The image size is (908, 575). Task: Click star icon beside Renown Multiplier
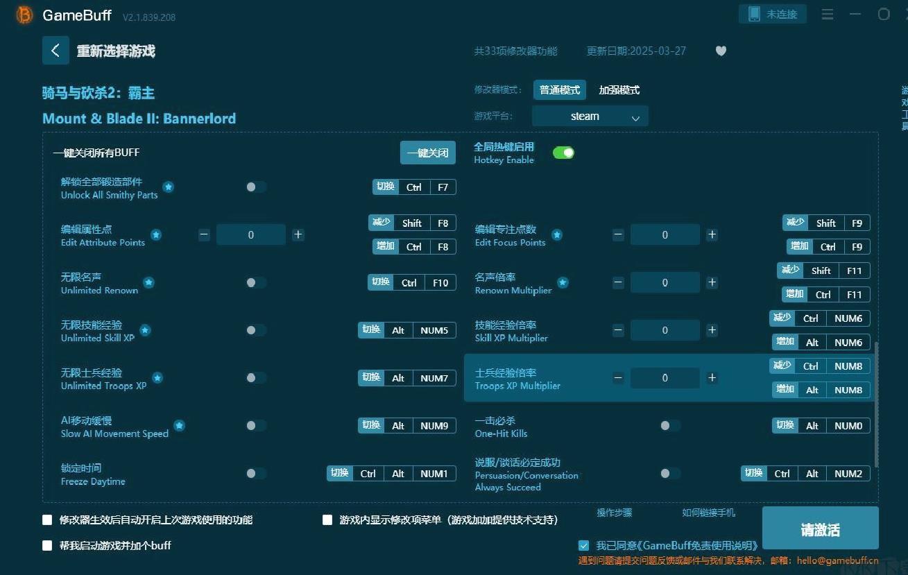point(563,283)
